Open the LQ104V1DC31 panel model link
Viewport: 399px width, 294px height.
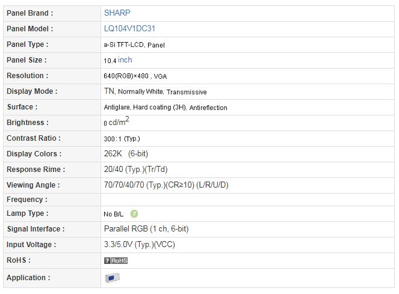coord(129,28)
